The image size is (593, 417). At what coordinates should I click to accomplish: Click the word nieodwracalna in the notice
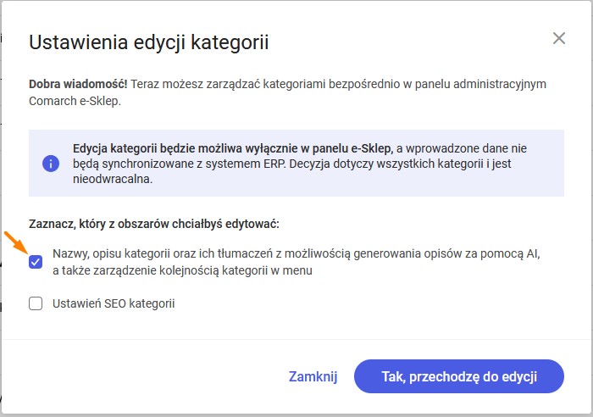point(113,179)
